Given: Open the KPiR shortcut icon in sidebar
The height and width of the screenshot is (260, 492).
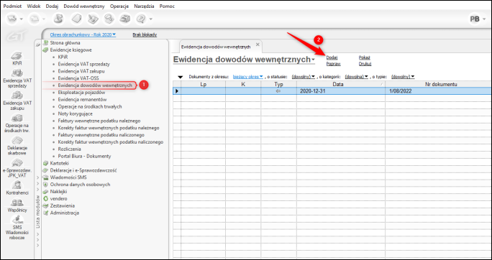Looking at the screenshot, I should 17,55.
